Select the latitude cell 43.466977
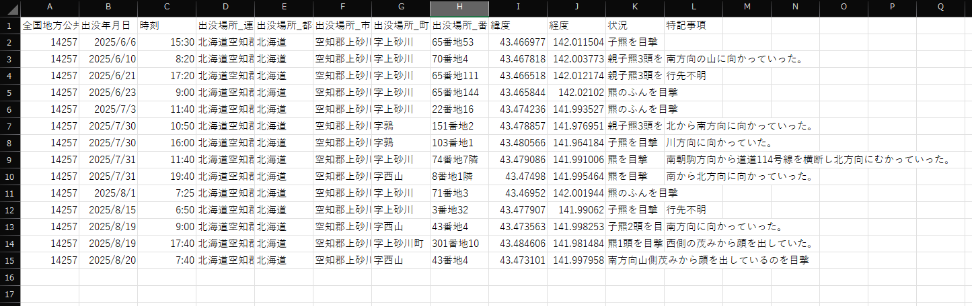Image resolution: width=972 pixels, height=306 pixels. click(x=517, y=42)
